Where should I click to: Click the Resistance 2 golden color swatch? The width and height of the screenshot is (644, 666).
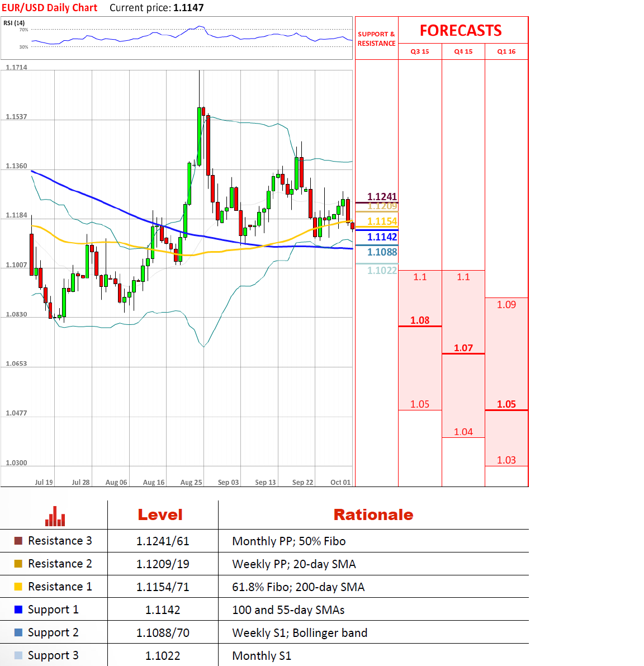coord(18,564)
